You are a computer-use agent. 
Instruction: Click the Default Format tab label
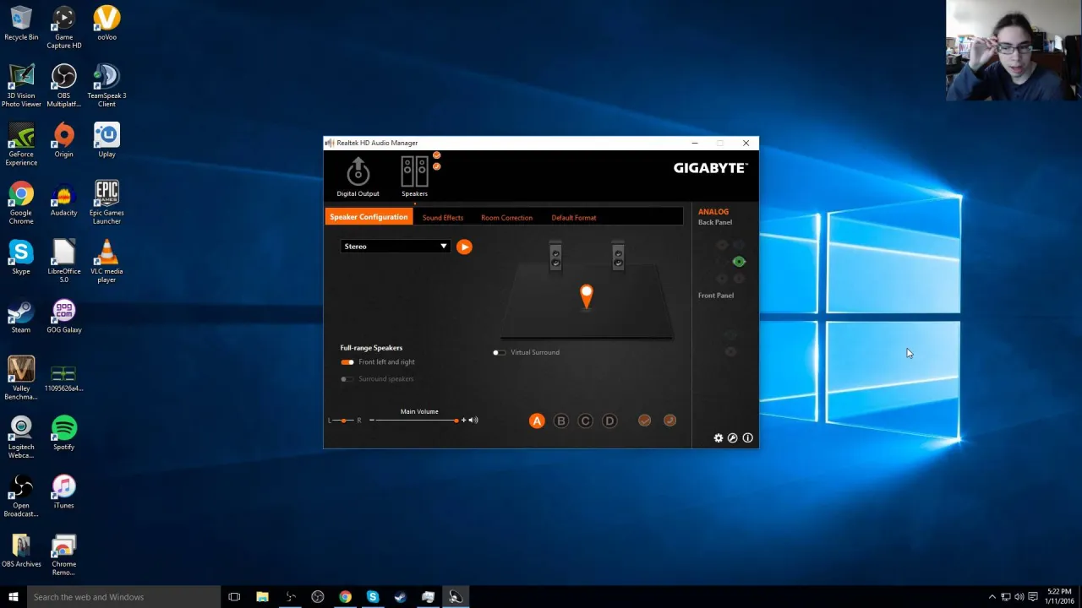click(x=573, y=217)
